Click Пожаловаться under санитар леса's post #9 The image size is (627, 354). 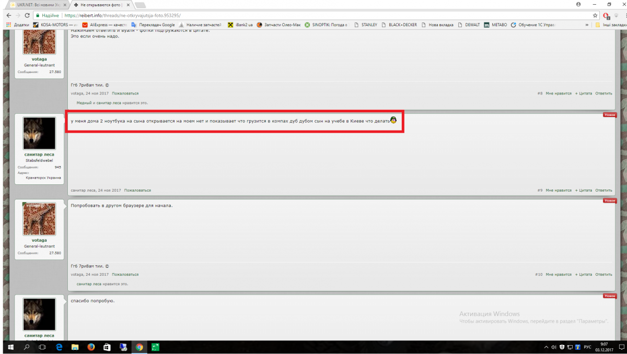137,191
